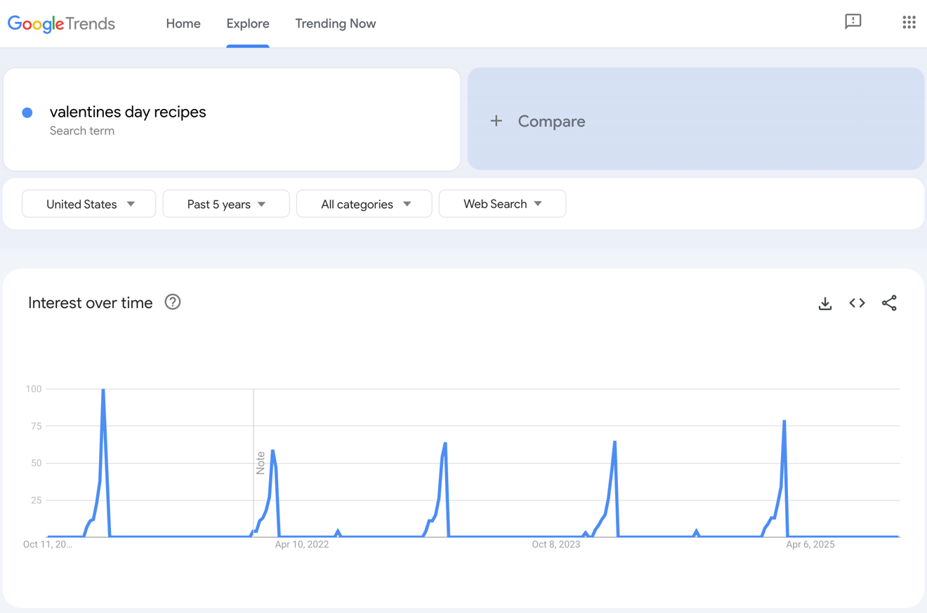Click the Apr 6, 2025 axis label
The image size is (927, 613).
(810, 544)
